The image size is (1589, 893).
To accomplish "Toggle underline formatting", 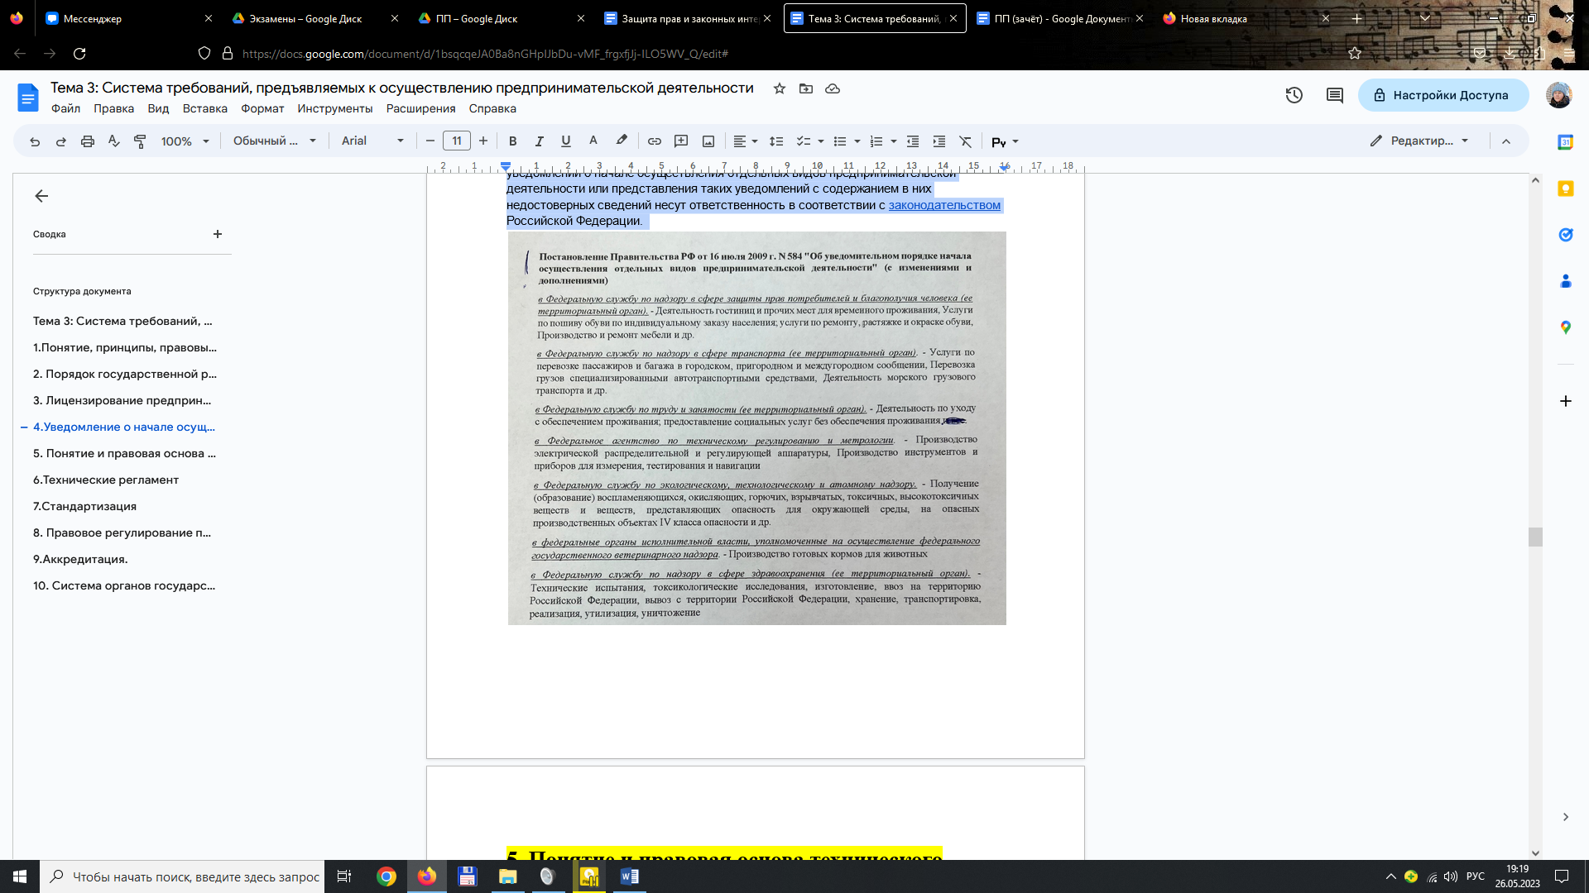I will coord(566,141).
